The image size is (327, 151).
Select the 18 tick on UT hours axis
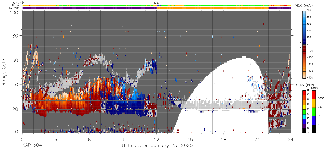tap(224, 139)
